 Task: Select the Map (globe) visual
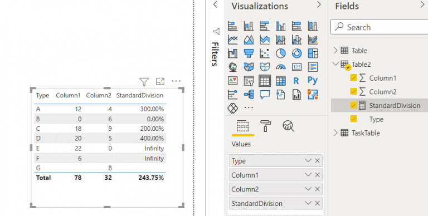click(232, 67)
